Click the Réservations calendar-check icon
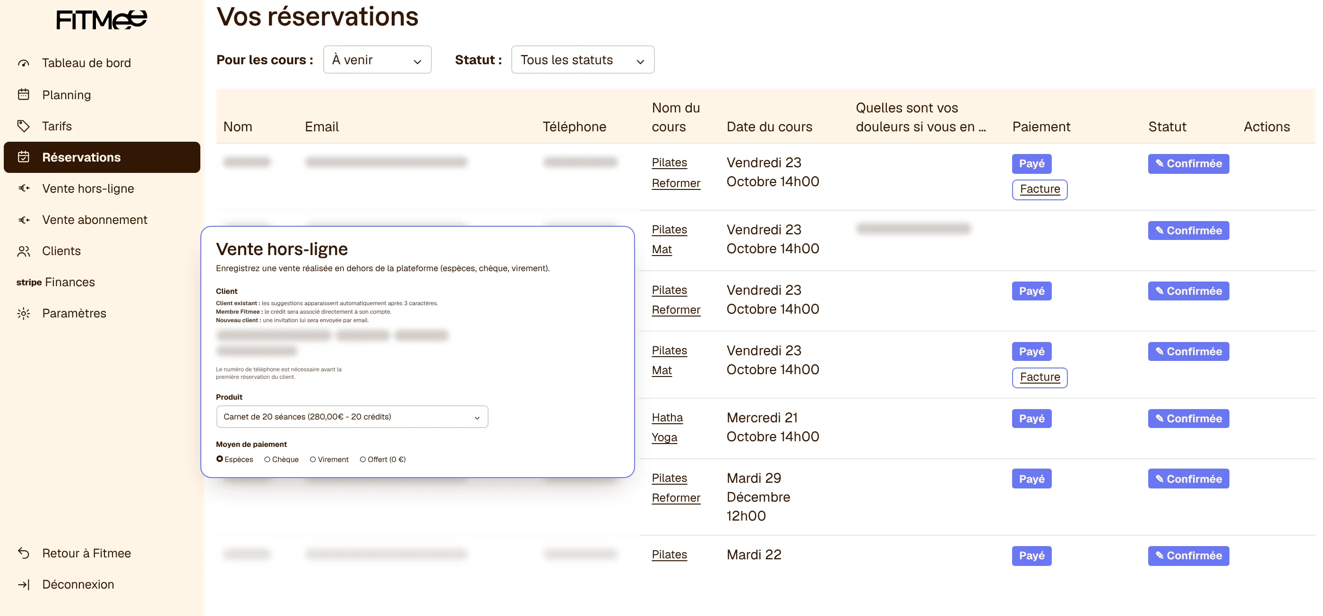 click(24, 157)
